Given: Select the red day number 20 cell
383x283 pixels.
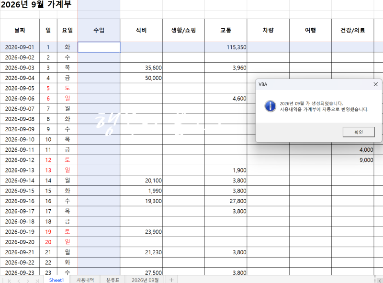Looking at the screenshot, I should pyautogui.click(x=48, y=242).
